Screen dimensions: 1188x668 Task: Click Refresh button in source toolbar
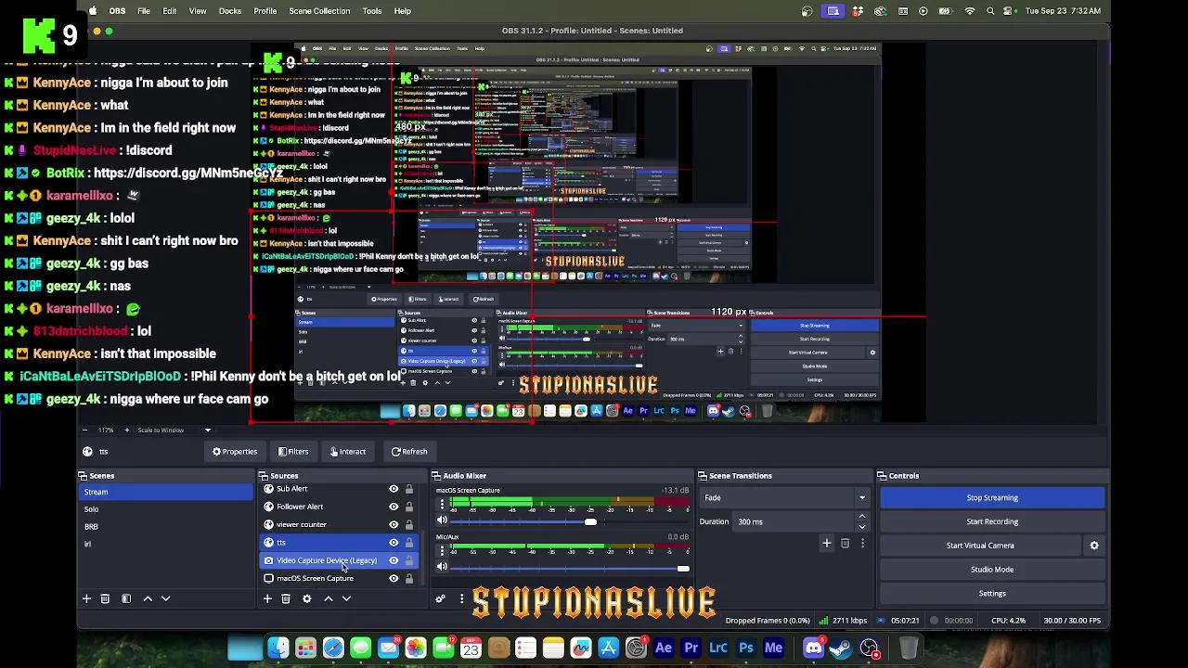point(409,452)
